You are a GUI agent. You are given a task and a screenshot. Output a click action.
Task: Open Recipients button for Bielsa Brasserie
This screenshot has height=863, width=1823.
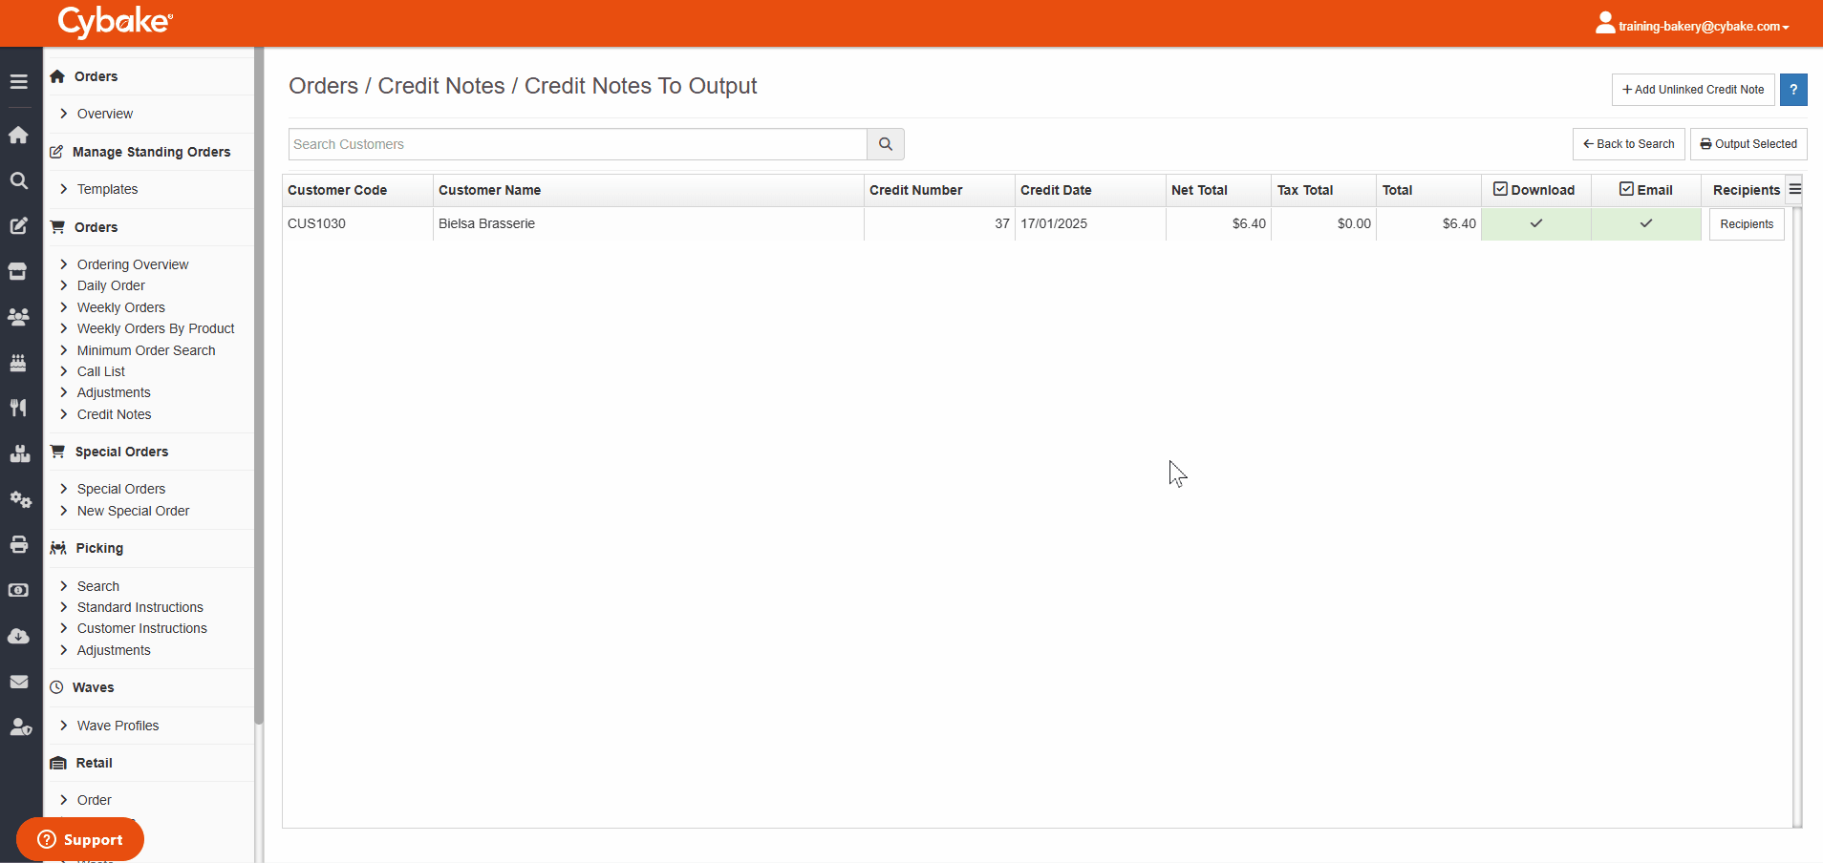click(1747, 224)
